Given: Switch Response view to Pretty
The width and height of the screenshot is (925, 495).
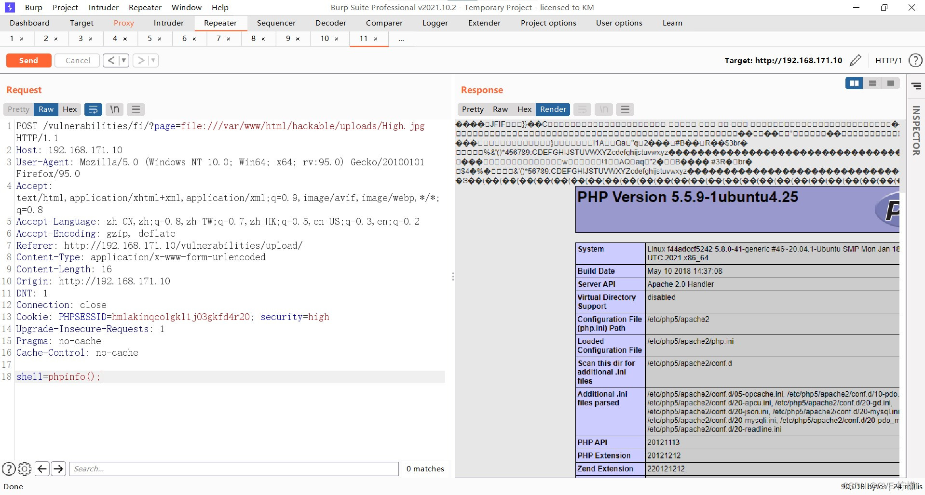Looking at the screenshot, I should click(473, 109).
